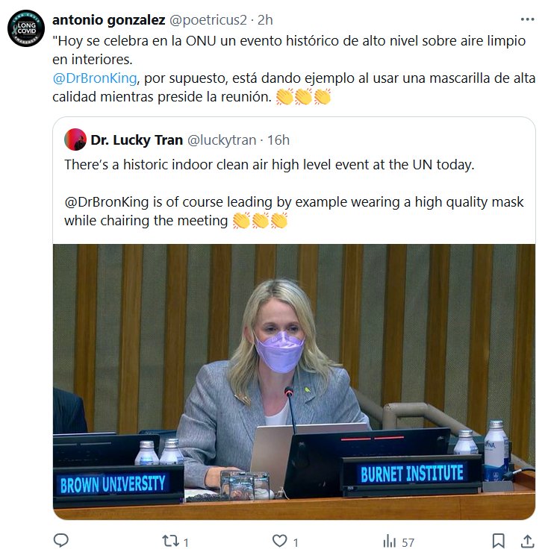Image resolution: width=548 pixels, height=558 pixels.
Task: Click the Dr. Lucky Tran name
Action: coord(137,140)
